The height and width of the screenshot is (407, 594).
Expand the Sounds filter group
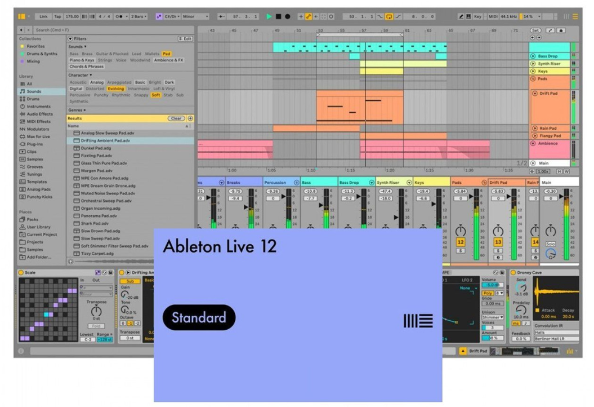pos(77,47)
